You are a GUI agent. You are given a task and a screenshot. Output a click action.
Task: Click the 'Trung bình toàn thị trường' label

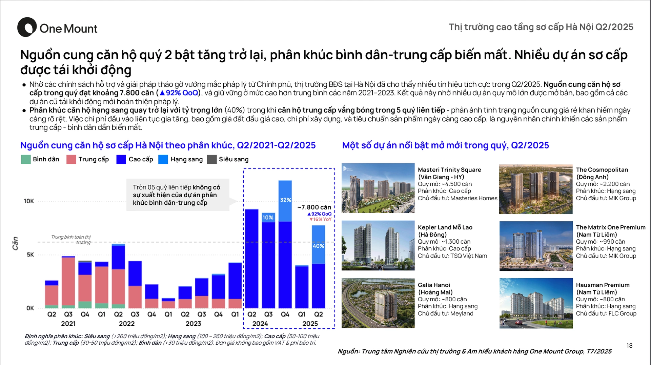pos(71,240)
